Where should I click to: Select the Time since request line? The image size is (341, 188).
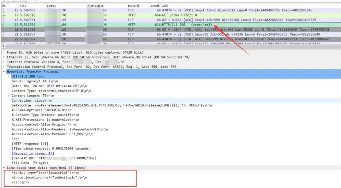(51, 149)
